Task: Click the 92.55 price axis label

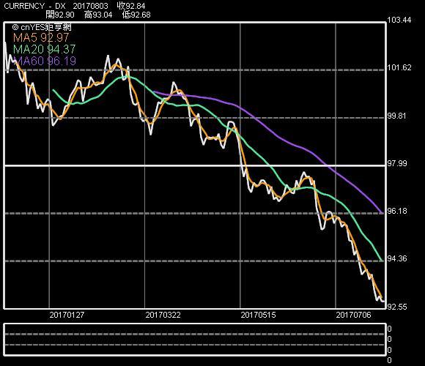Action: tap(397, 307)
